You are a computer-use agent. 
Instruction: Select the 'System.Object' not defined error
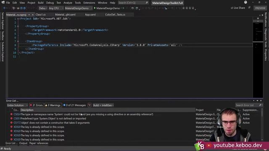pyautogui.click(x=53, y=118)
